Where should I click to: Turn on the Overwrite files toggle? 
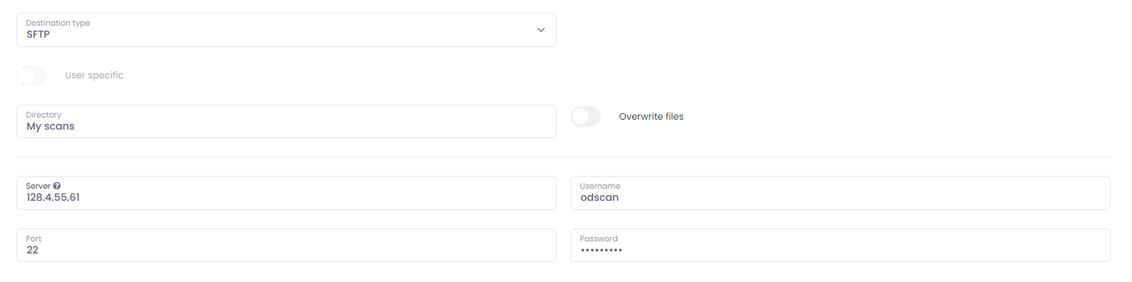pos(585,117)
